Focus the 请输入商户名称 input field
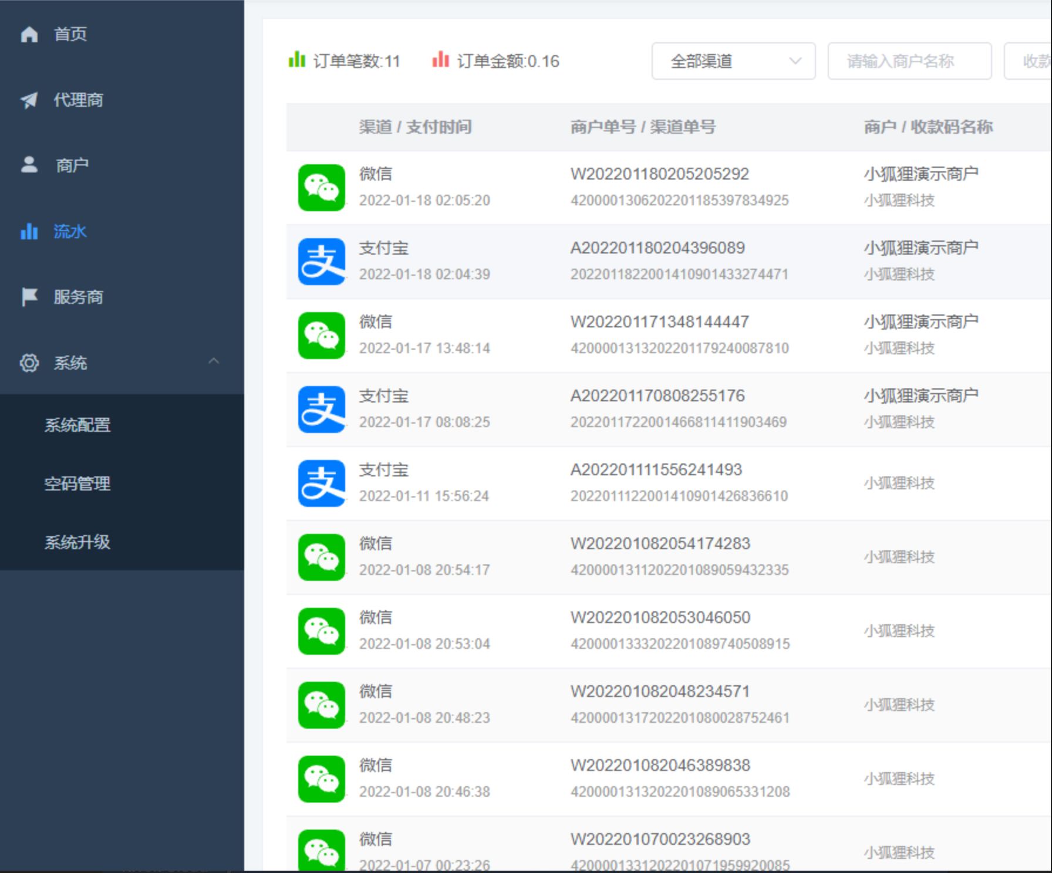 [909, 61]
